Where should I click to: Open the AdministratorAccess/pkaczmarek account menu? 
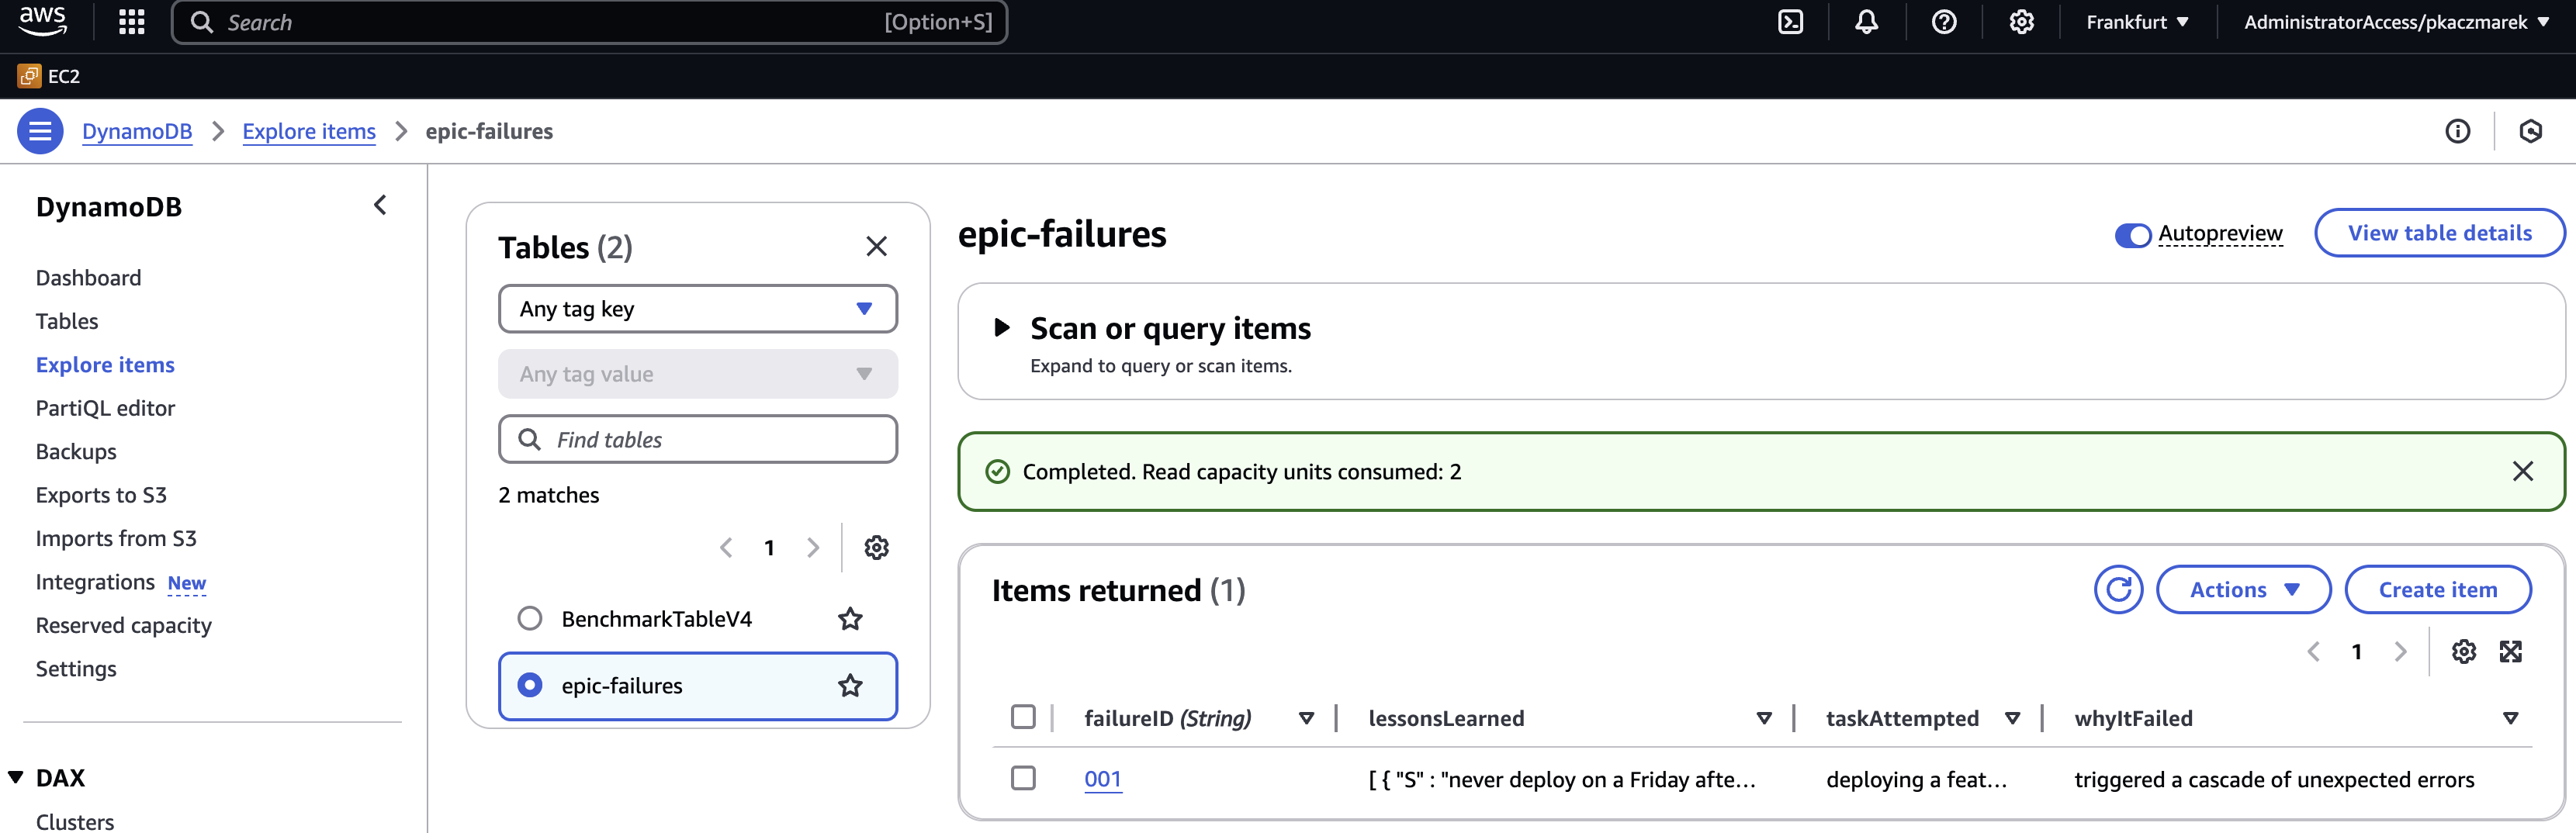pyautogui.click(x=2396, y=22)
